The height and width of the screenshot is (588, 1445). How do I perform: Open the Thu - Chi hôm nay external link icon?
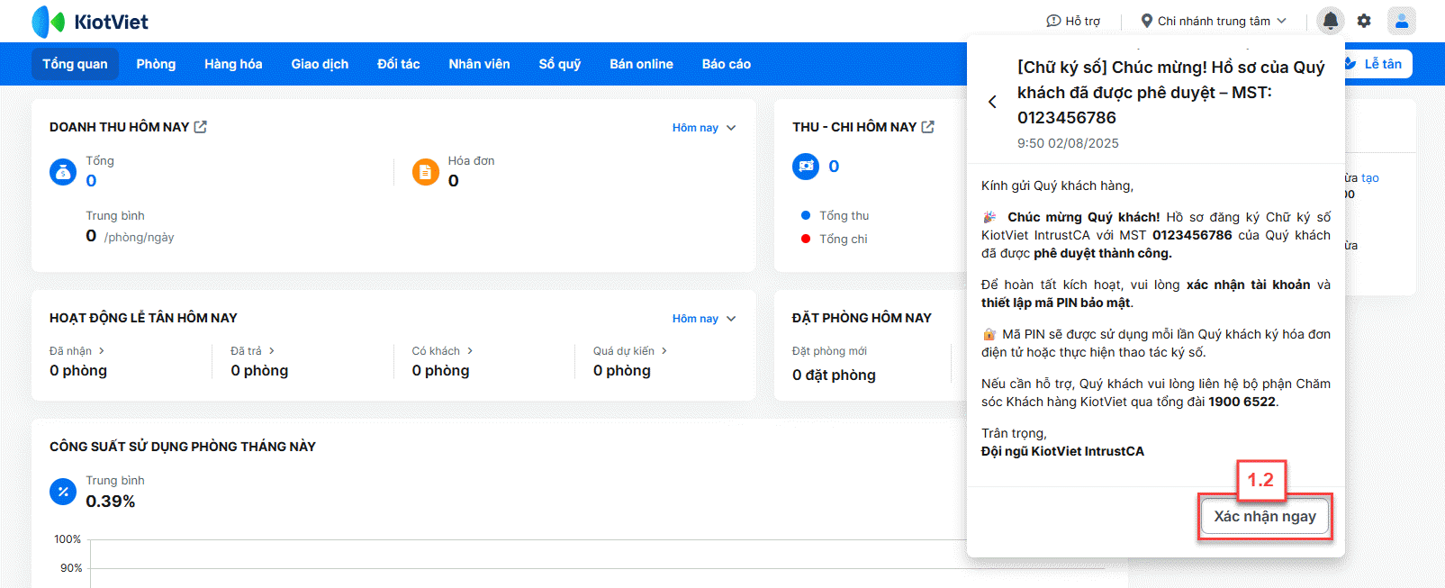(x=927, y=127)
